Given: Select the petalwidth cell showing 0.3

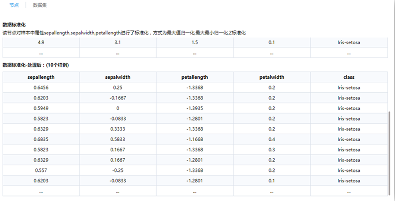Looking at the screenshot, I should tap(271, 149).
